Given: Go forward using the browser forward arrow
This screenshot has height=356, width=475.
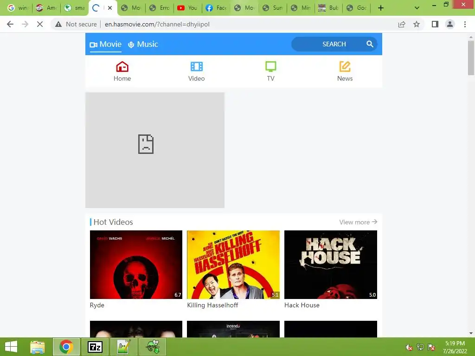Looking at the screenshot, I should pyautogui.click(x=25, y=24).
